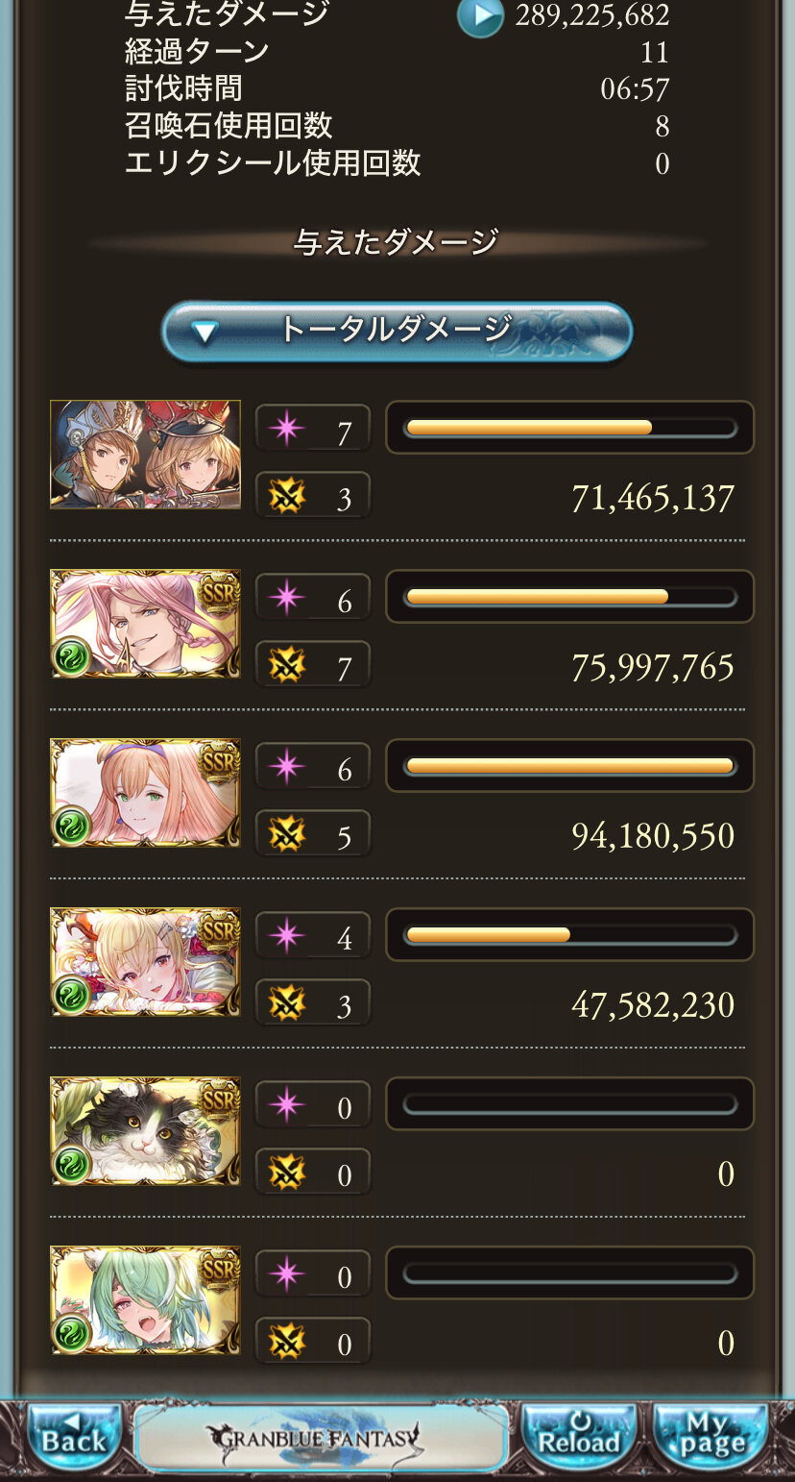
Task: Open My page from bottom bar
Action: 712,1436
